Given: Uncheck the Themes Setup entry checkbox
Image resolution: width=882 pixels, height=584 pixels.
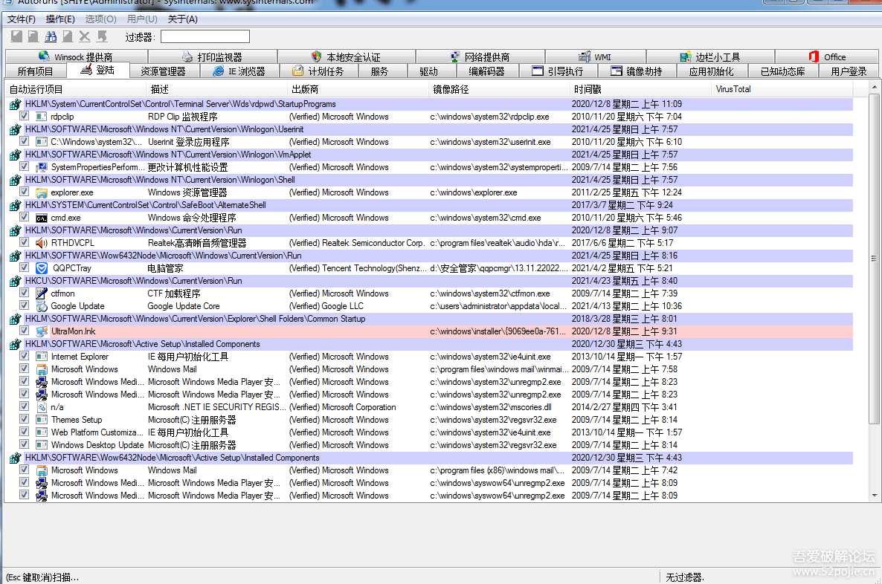Looking at the screenshot, I should coord(25,420).
